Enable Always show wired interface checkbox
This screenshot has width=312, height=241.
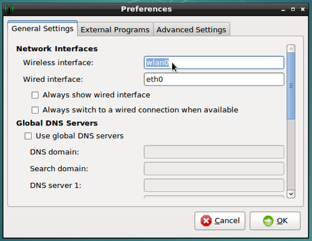coord(35,95)
